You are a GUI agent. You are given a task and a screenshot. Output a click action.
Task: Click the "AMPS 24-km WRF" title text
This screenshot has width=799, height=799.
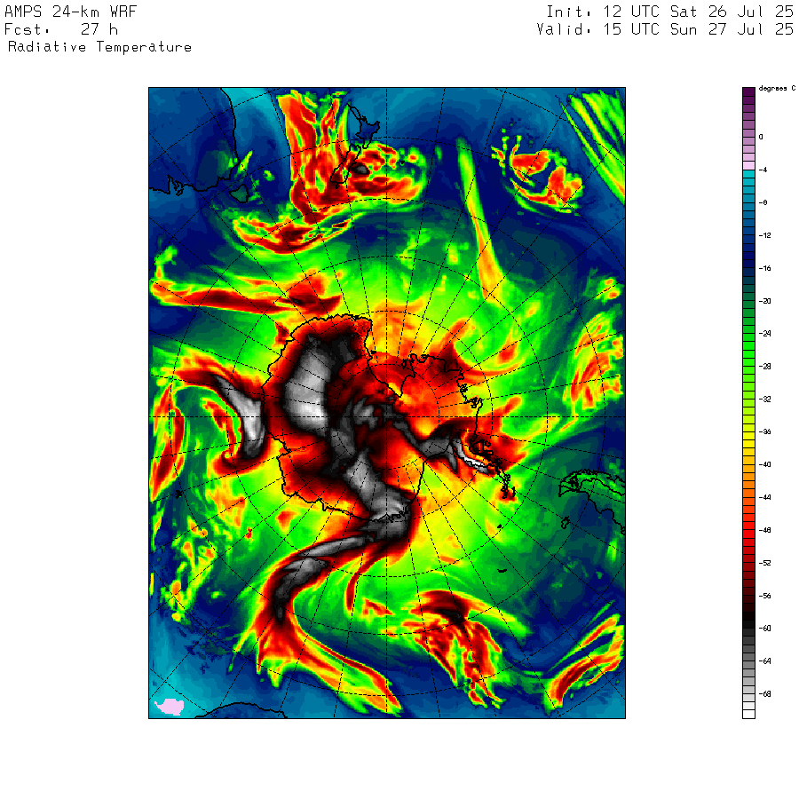pos(70,12)
